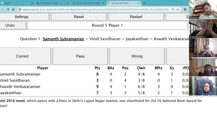
Task: Select the Jayakanthan row in the score table
Action: pyautogui.click(x=95, y=93)
